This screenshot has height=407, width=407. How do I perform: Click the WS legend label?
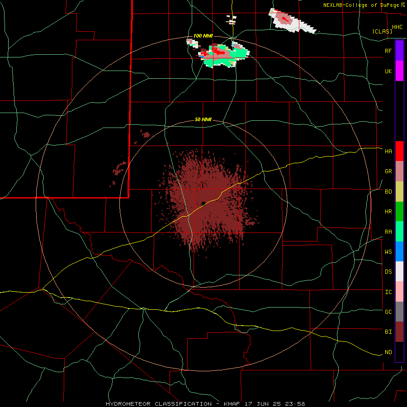[x=388, y=252]
